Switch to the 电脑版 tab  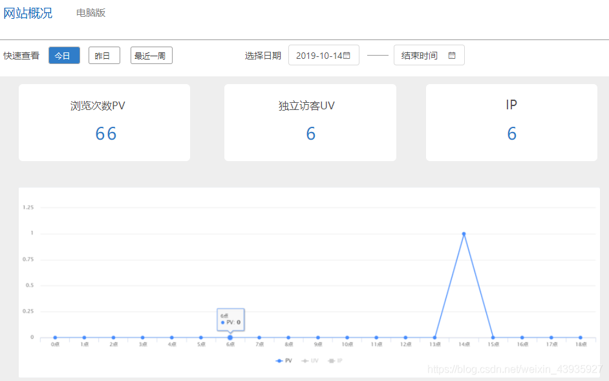pos(91,13)
